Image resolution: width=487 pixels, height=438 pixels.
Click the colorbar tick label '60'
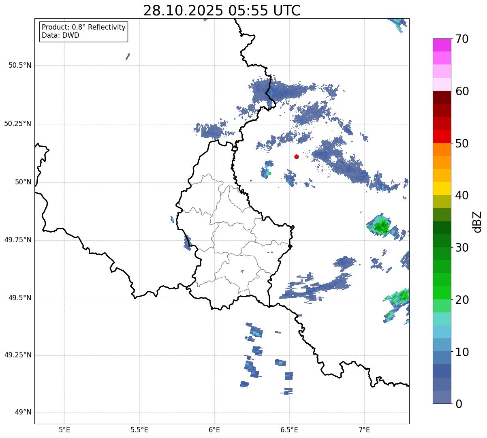462,91
